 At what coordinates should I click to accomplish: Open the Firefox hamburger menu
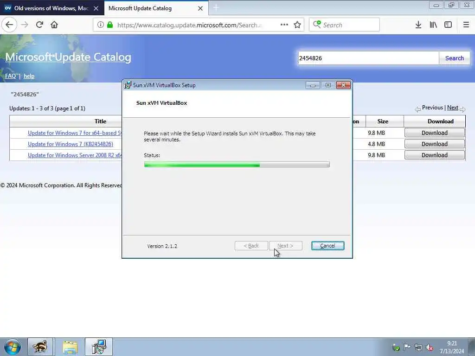(466, 25)
